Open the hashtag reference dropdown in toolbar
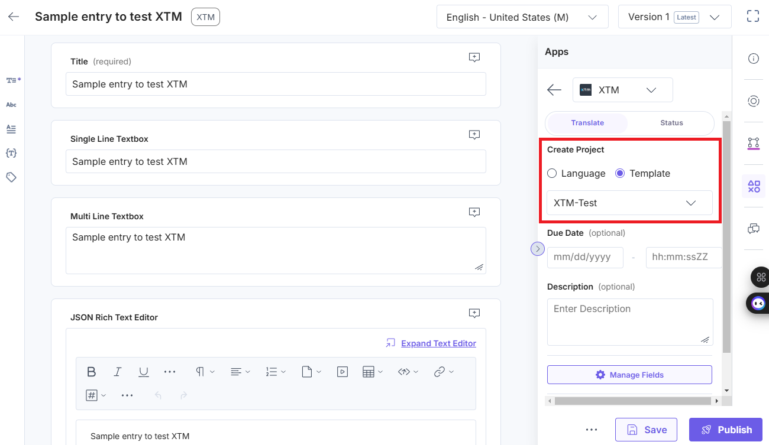Screen dimensions: 769x445 (x=96, y=395)
